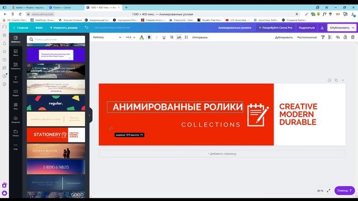Open the Файл menu

[39, 27]
